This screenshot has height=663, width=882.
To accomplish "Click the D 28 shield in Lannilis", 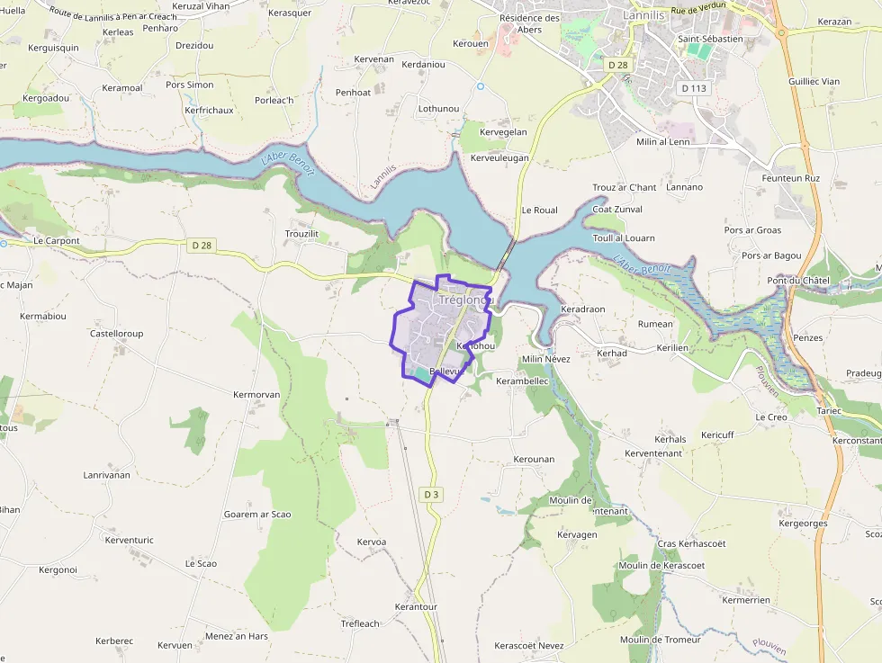I will pyautogui.click(x=617, y=66).
